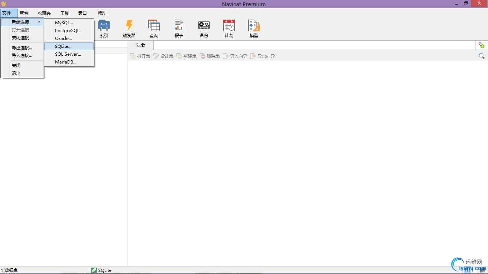Click the Navicat logo in the title bar
Screen dimensions: 488x274
(x=4, y=4)
